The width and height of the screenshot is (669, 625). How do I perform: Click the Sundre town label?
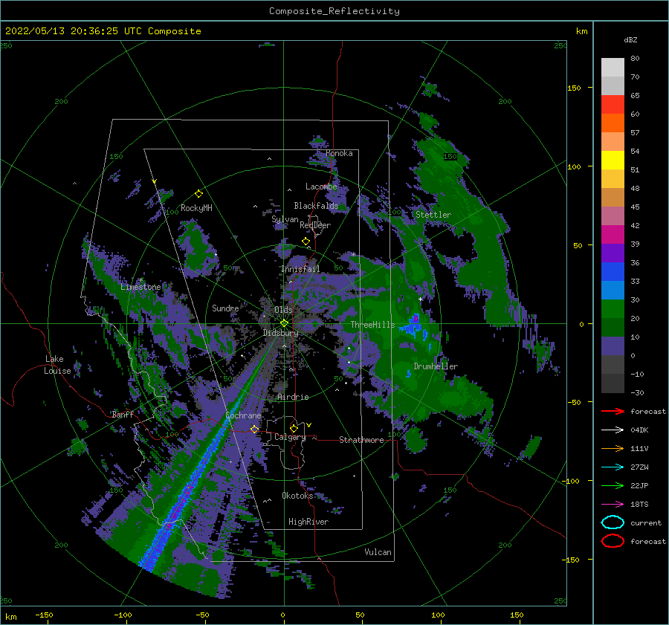coord(225,308)
